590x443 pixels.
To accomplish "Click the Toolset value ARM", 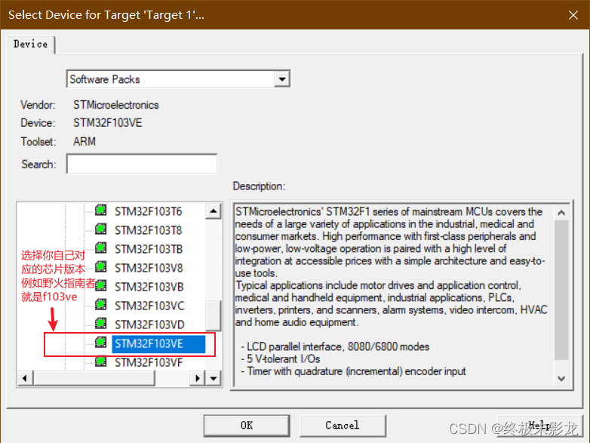I will coord(85,142).
